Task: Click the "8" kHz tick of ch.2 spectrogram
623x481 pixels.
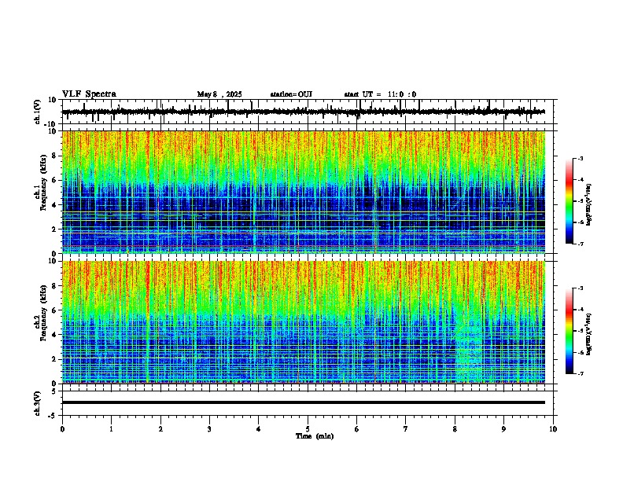Action: tap(55, 286)
